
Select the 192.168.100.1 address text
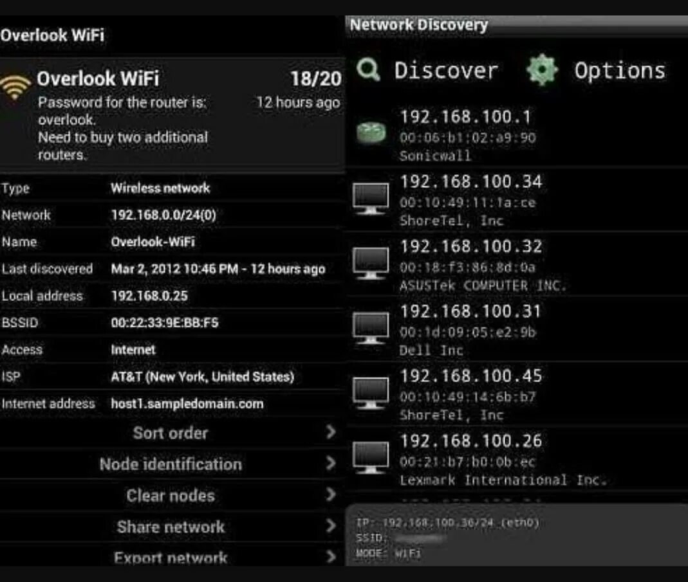coord(465,116)
